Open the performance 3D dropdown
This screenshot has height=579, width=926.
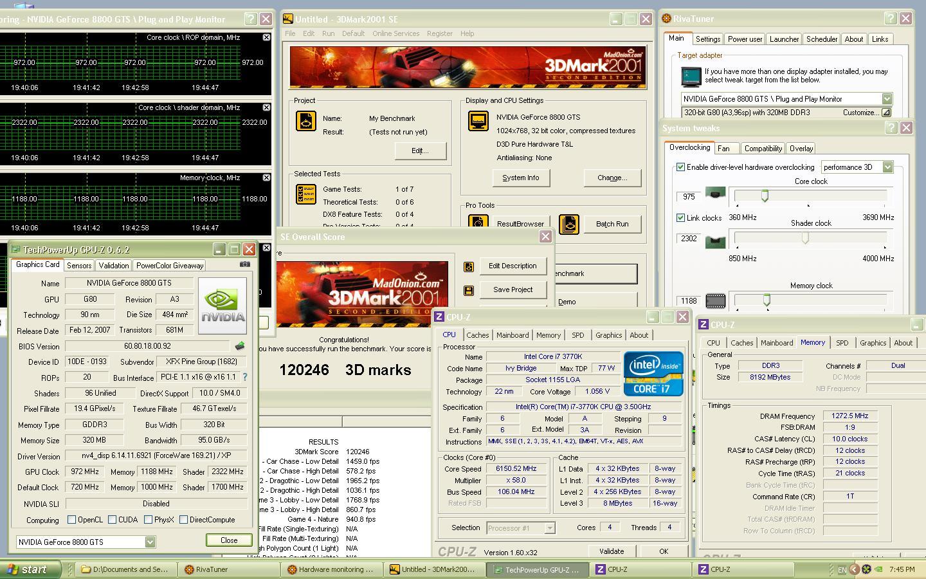click(x=887, y=167)
